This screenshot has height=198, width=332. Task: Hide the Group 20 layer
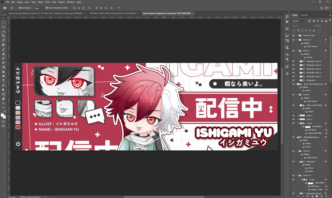coord(294,175)
